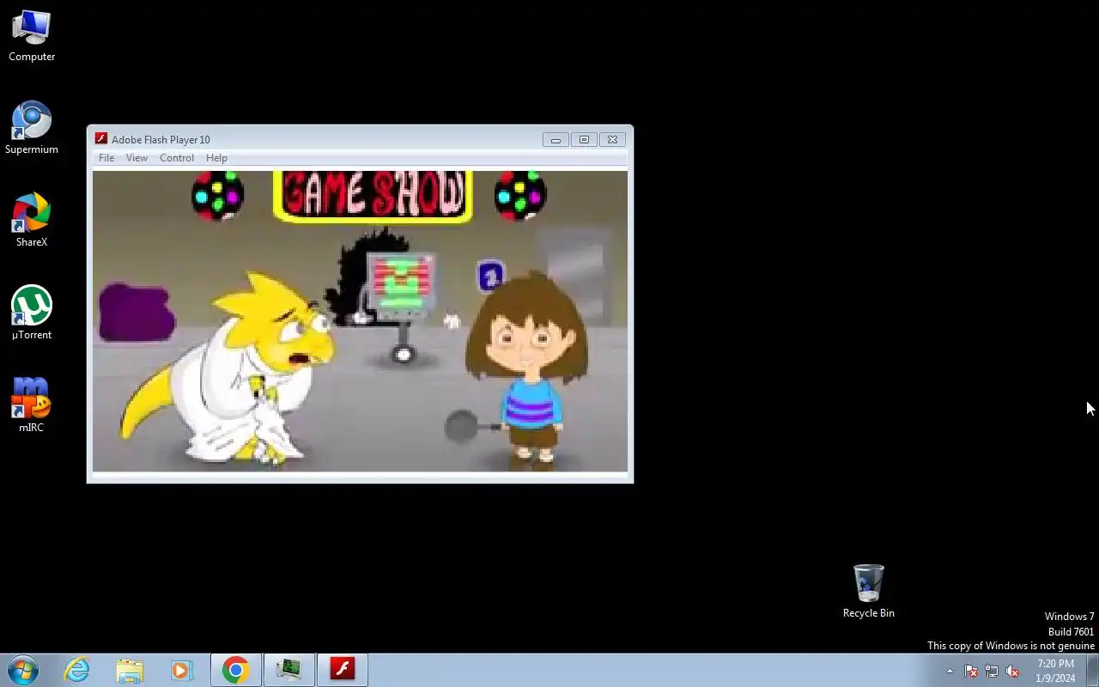Screen dimensions: 1099x687
Task: Select the mIRC desktop shortcut
Action: point(32,405)
